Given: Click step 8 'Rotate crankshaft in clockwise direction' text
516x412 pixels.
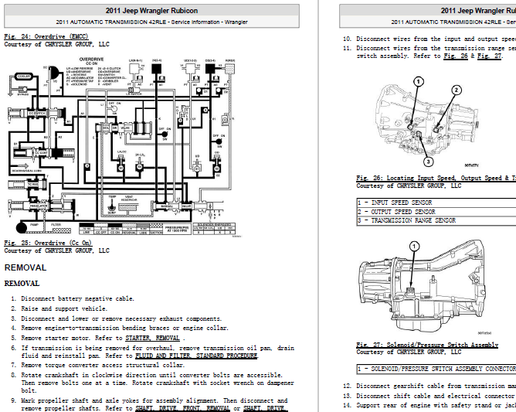Looking at the screenshot, I should point(158,383).
